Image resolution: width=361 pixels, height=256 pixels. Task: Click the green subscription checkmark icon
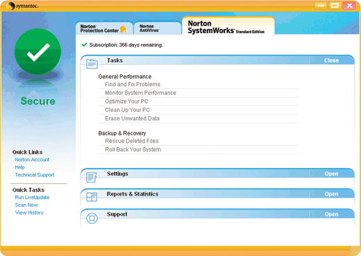(84, 44)
